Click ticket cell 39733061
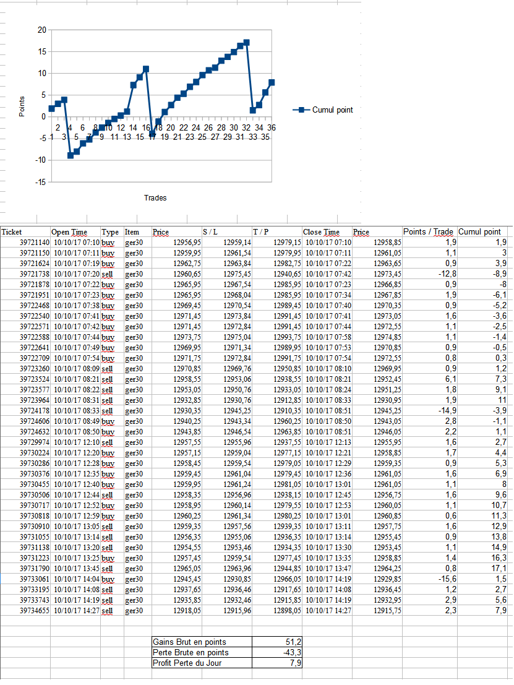The width and height of the screenshot is (514, 685). pos(25,579)
